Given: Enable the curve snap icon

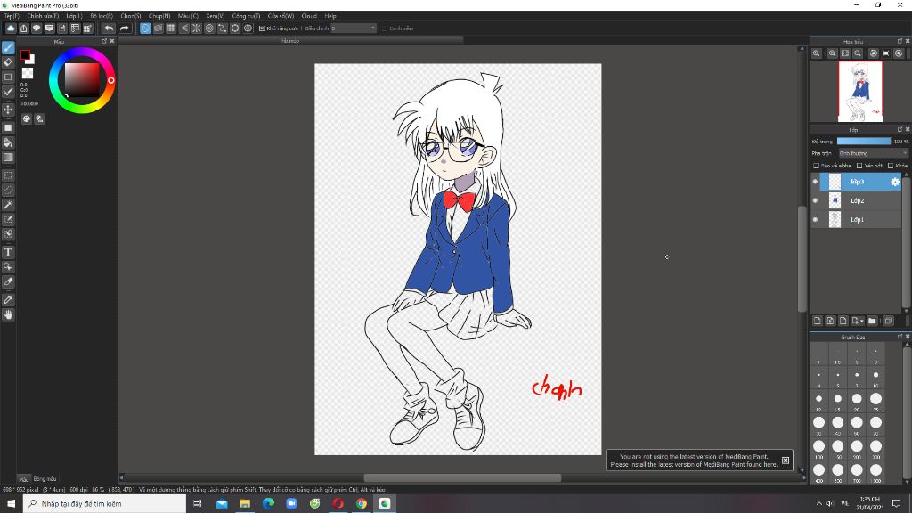Looking at the screenshot, I should point(222,28).
